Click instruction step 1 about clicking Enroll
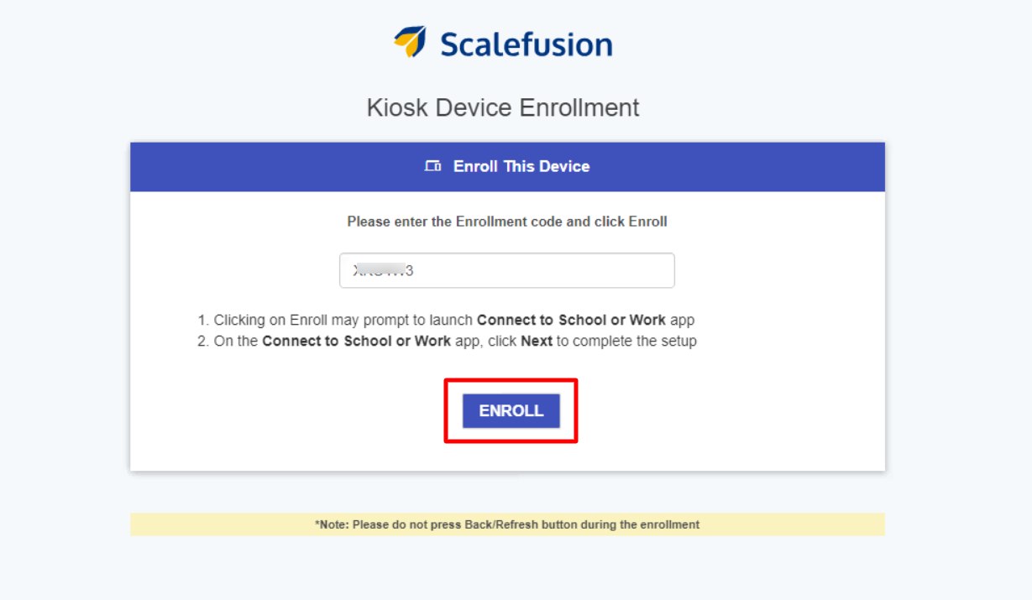The width and height of the screenshot is (1032, 600). coord(446,320)
